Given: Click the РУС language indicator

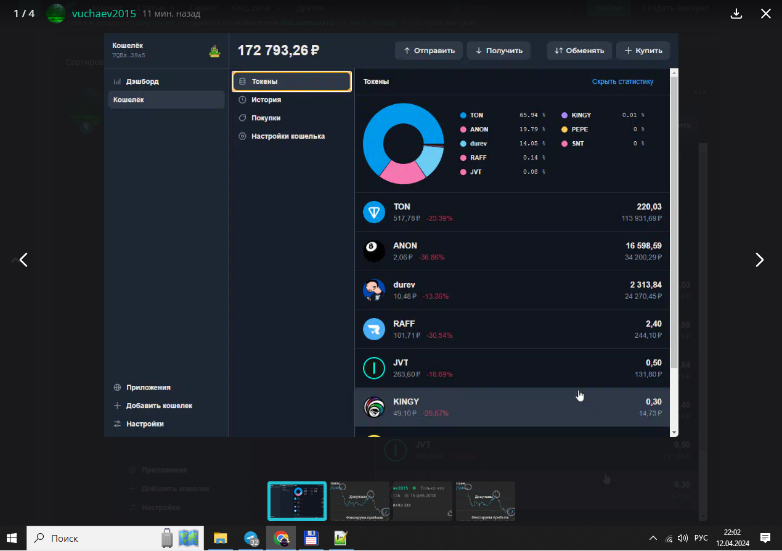Looking at the screenshot, I should pos(701,538).
